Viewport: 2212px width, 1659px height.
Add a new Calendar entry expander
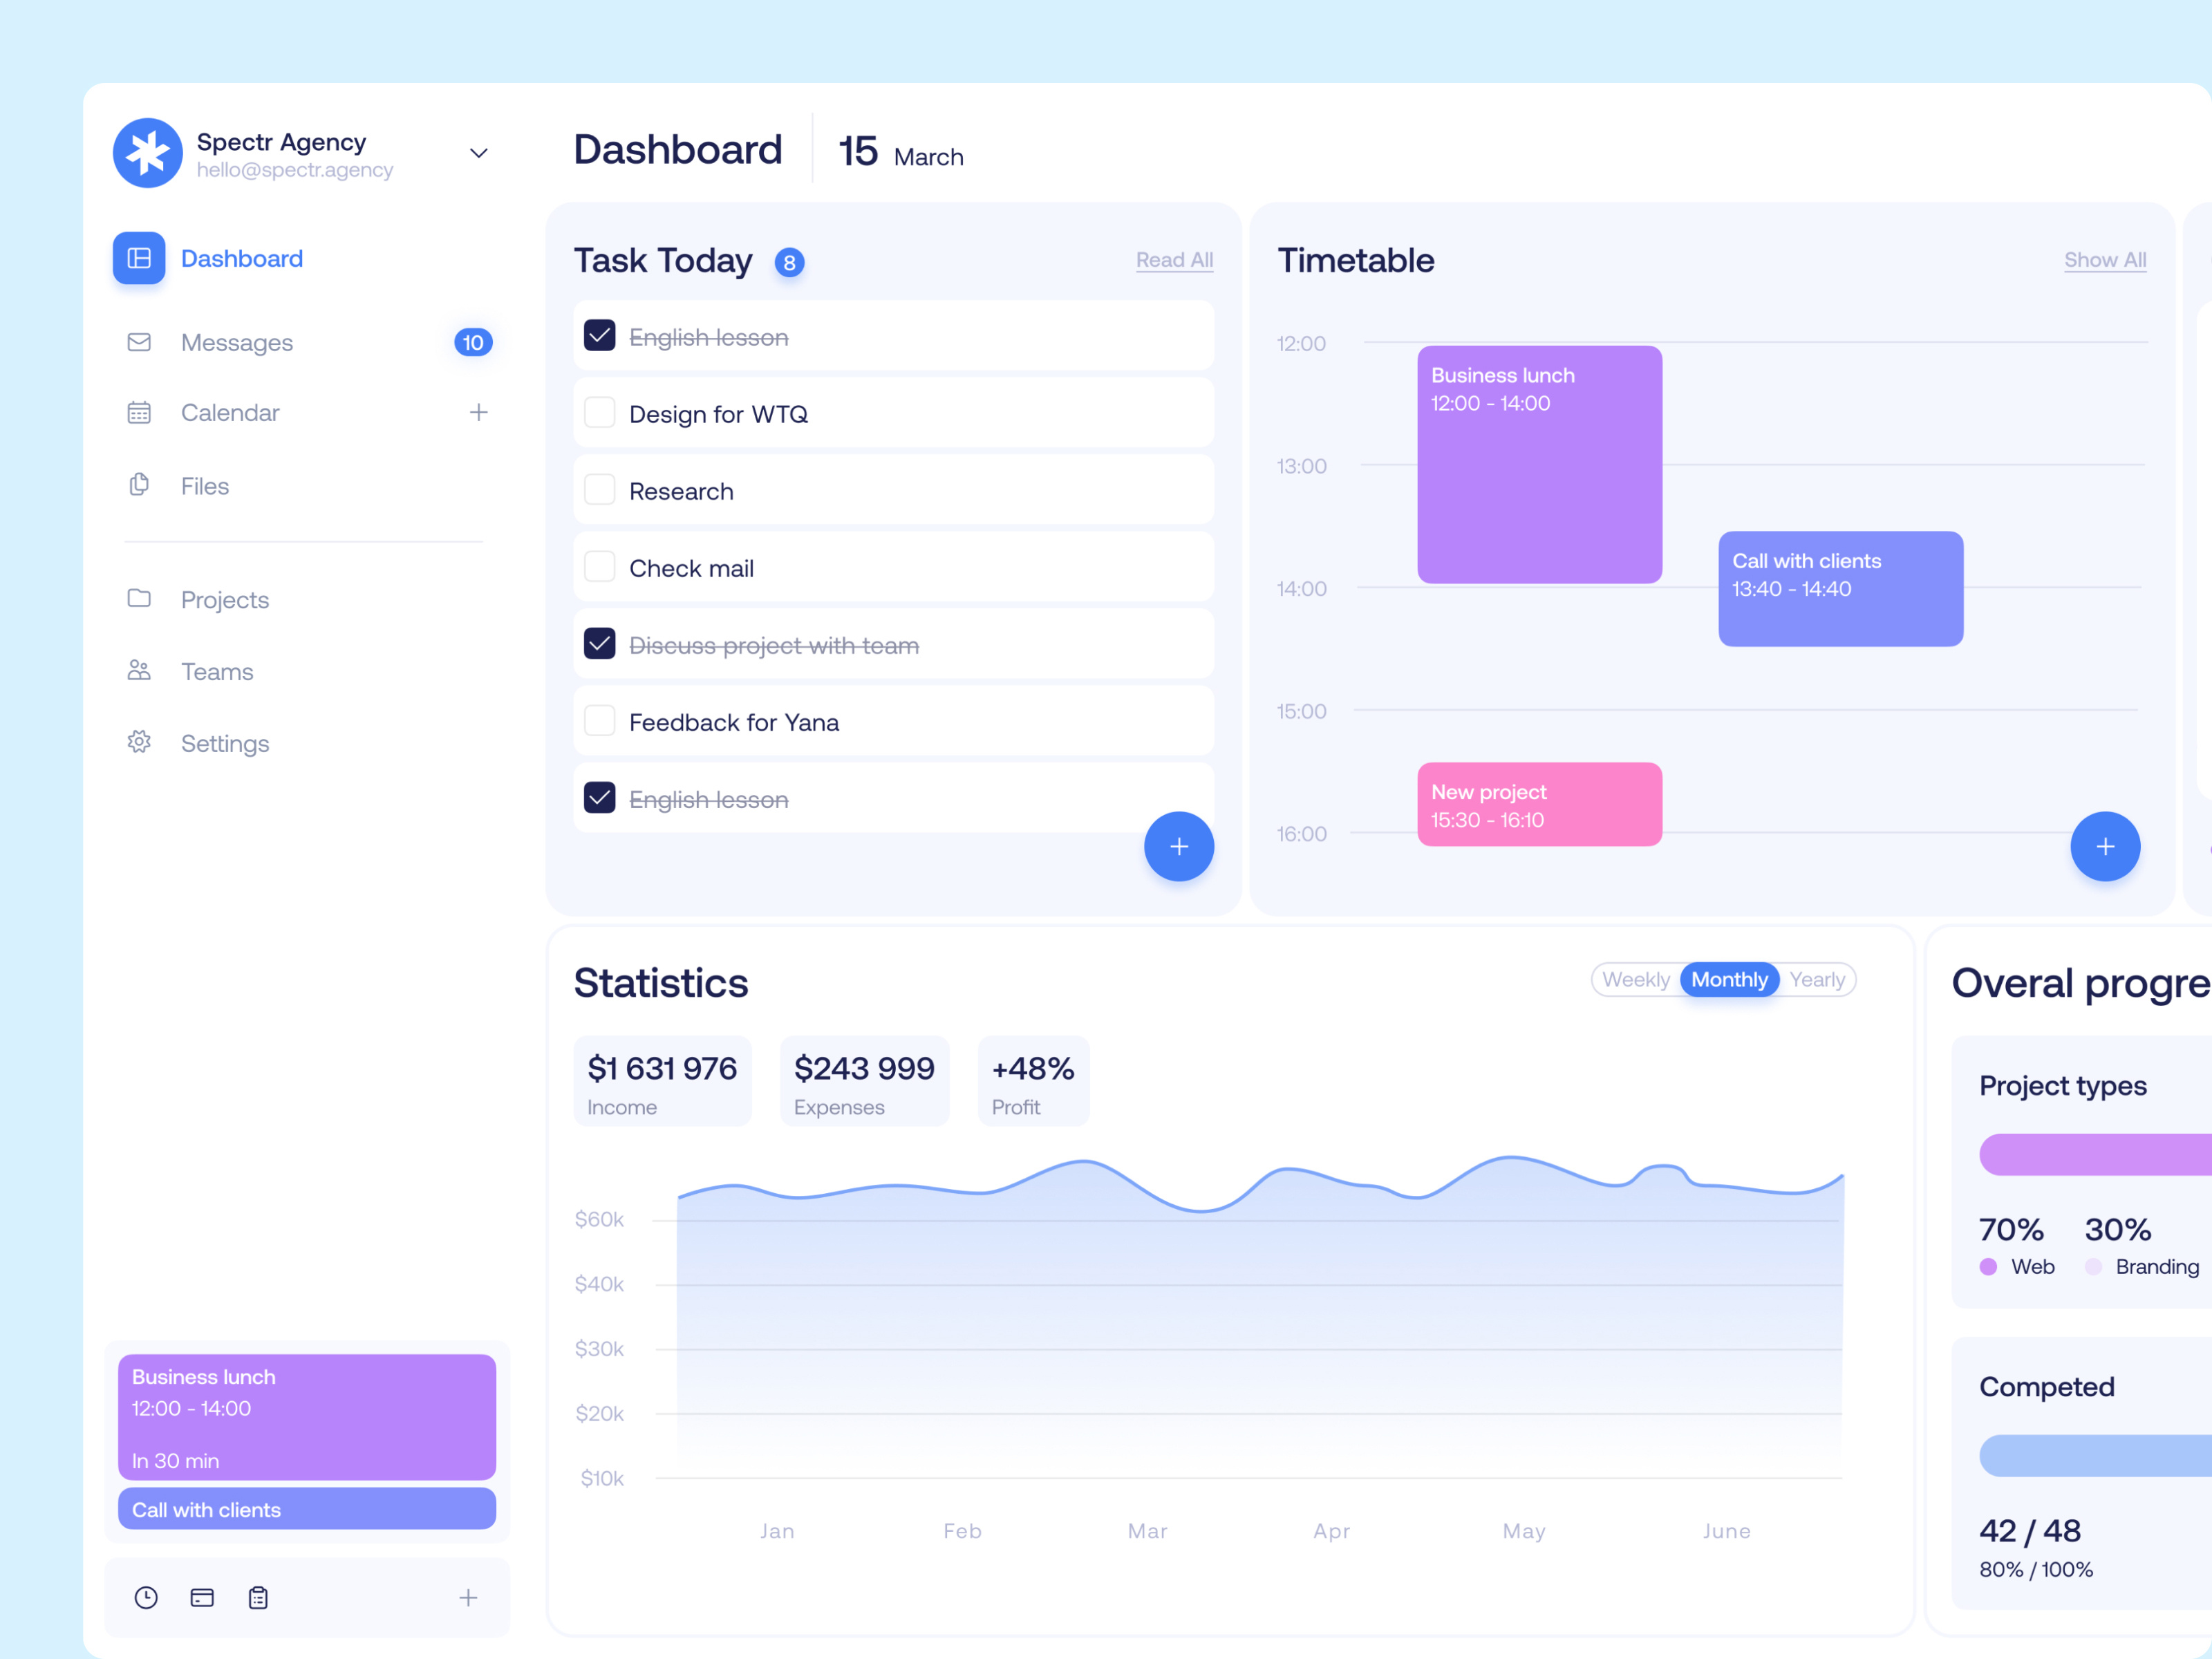click(x=479, y=413)
